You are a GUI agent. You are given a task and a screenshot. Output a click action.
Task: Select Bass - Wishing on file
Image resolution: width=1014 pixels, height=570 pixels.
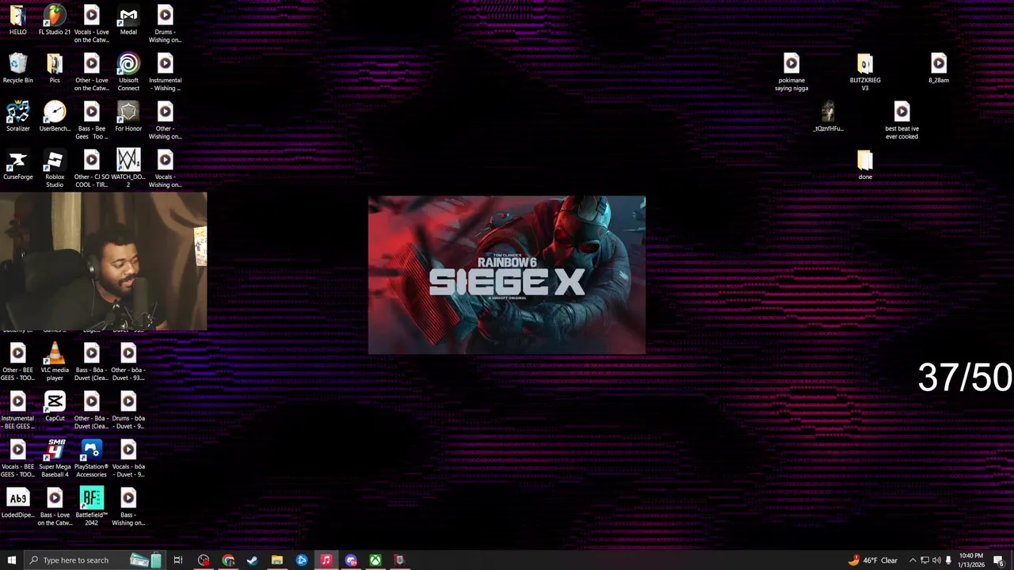(128, 507)
